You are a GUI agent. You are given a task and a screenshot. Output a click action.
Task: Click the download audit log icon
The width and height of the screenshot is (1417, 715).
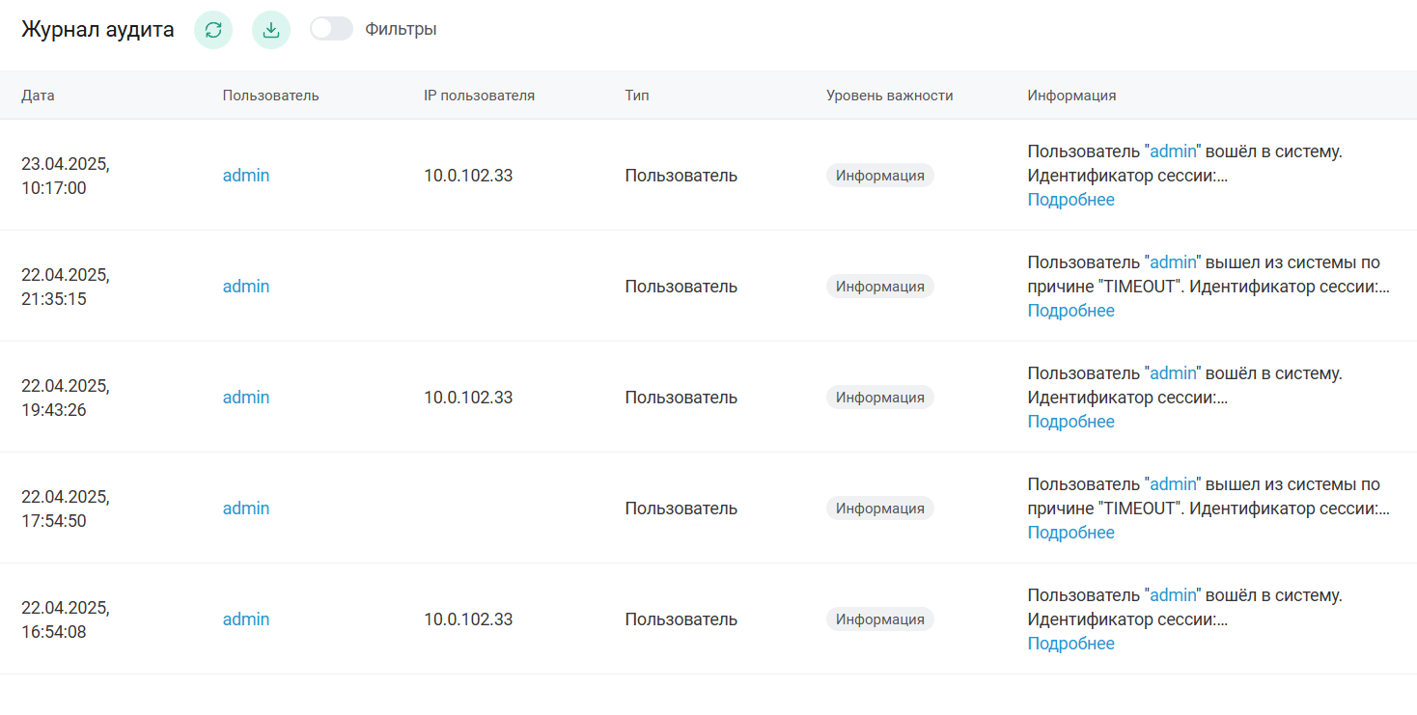(x=271, y=30)
